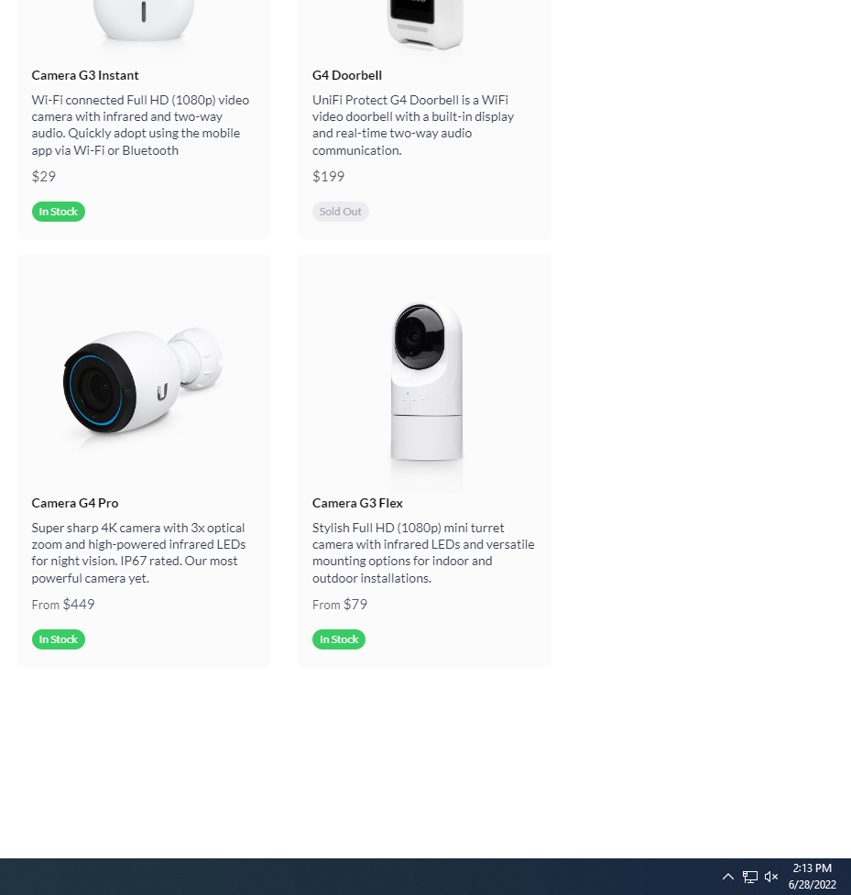
Task: Click In Stock badge under Camera G3 Instant
Action: click(59, 212)
